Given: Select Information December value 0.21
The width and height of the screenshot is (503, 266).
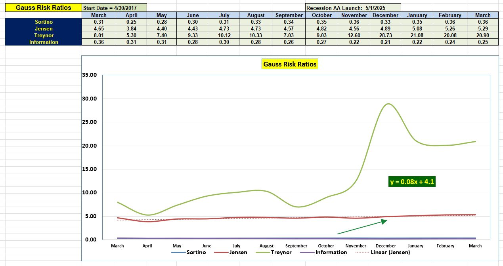Looking at the screenshot, I should 385,42.
